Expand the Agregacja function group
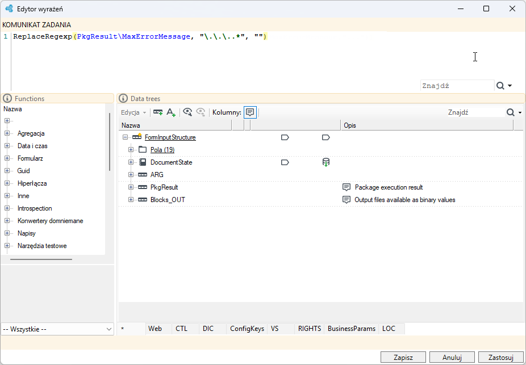The width and height of the screenshot is (526, 365). (x=7, y=133)
